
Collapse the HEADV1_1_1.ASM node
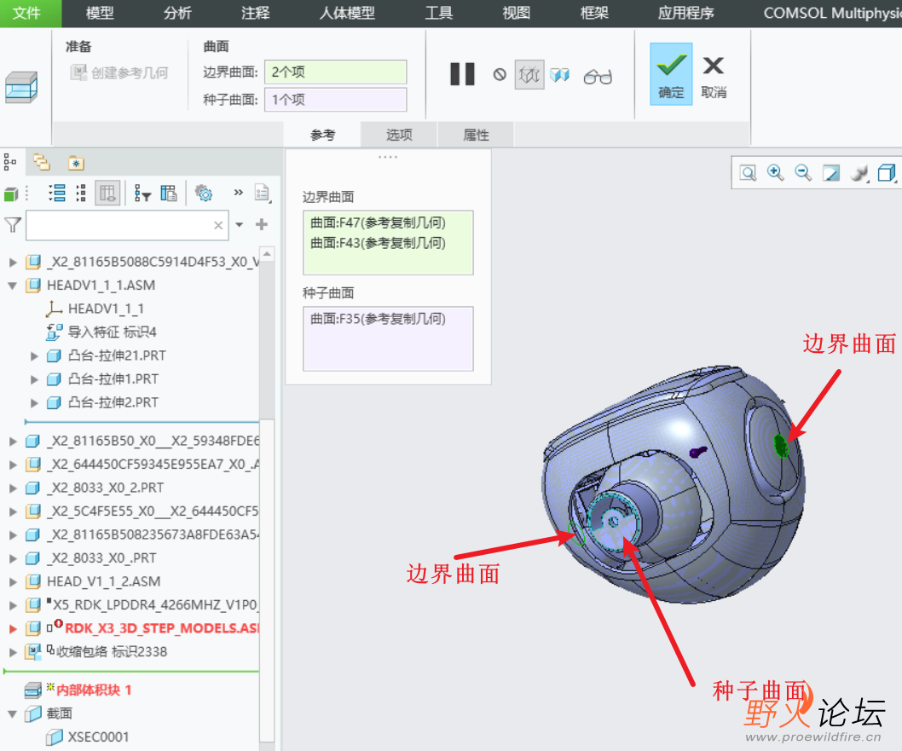coord(12,286)
